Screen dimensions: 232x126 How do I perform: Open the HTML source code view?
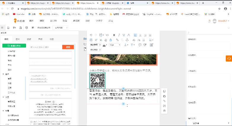(107, 35)
